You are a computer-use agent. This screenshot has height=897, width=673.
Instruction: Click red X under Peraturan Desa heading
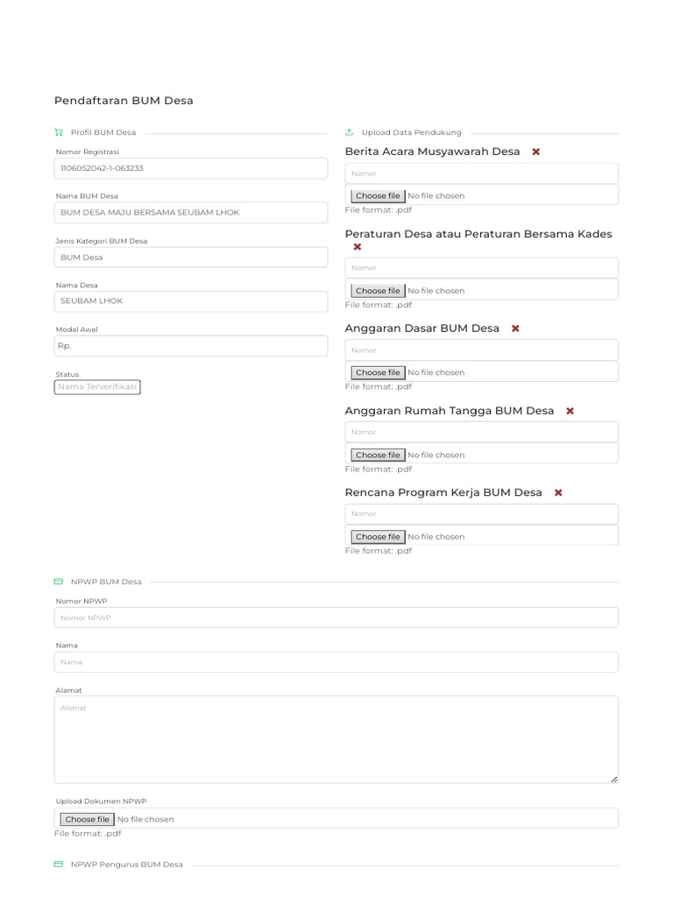click(x=358, y=247)
